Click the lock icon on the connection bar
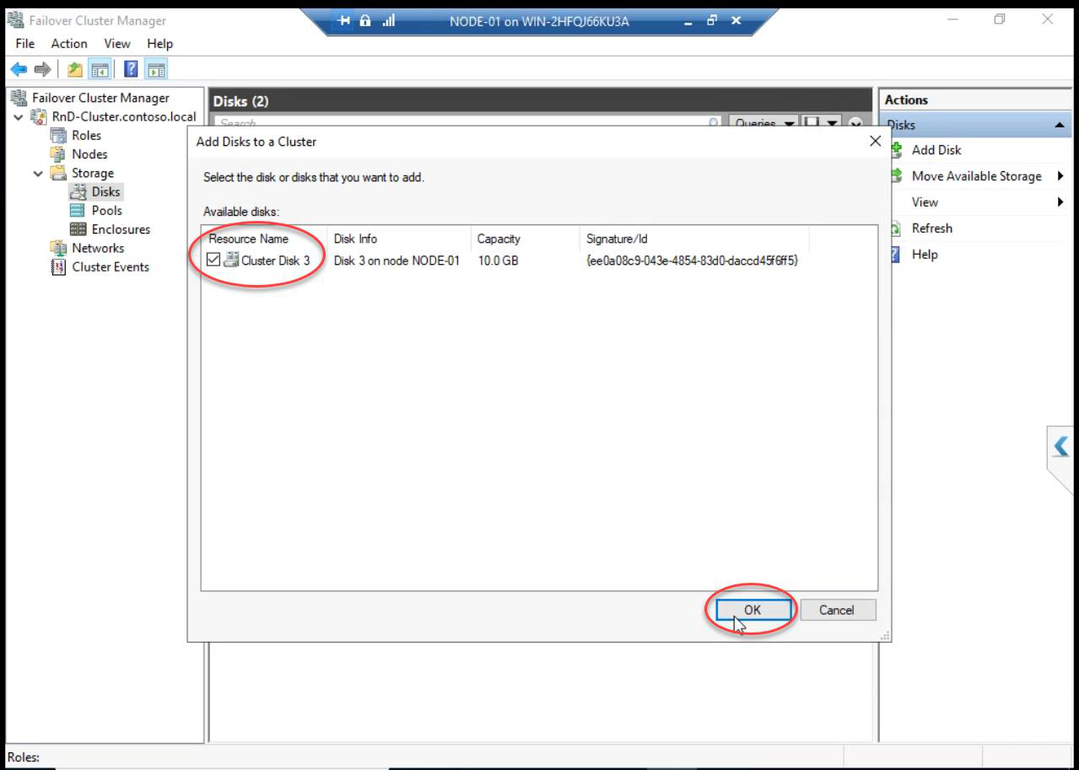 coord(365,21)
